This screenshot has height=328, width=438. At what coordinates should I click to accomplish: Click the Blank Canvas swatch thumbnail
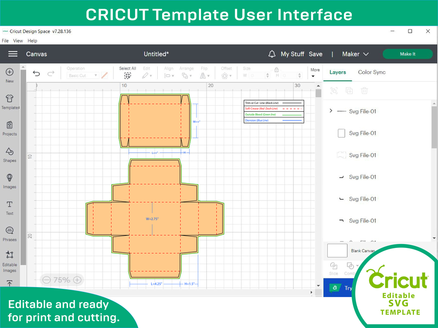337,251
